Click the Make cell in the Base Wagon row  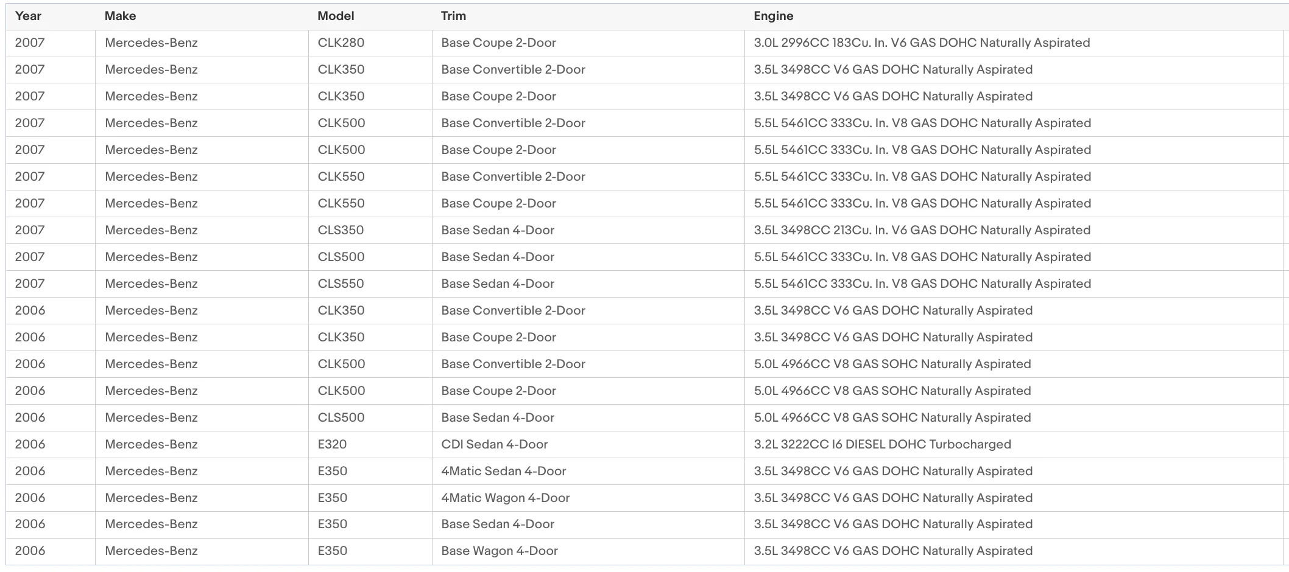point(202,551)
